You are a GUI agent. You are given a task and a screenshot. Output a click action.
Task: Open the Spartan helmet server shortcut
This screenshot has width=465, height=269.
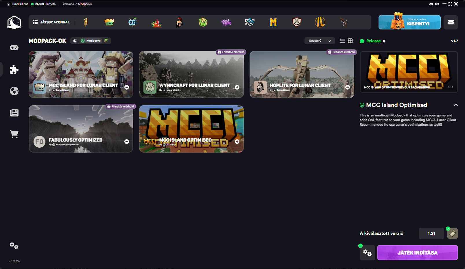[x=180, y=22]
